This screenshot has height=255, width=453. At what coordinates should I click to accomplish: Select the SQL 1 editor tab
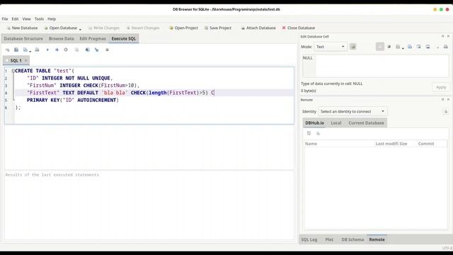pyautogui.click(x=16, y=60)
